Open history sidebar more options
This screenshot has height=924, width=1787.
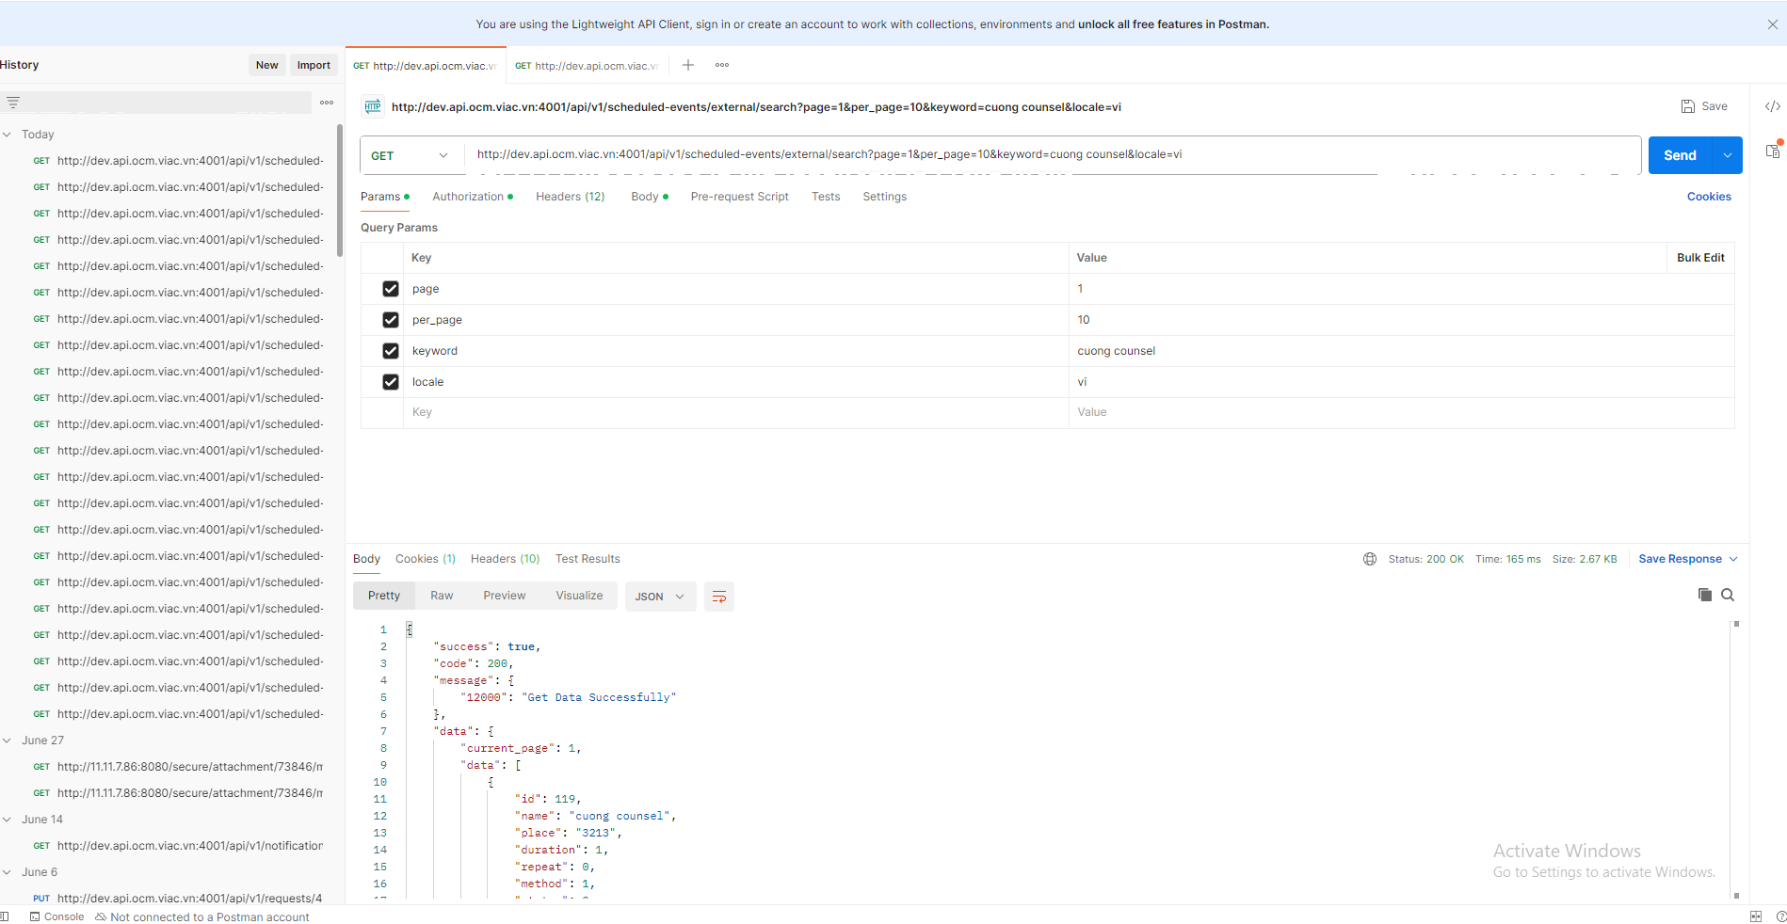point(327,103)
